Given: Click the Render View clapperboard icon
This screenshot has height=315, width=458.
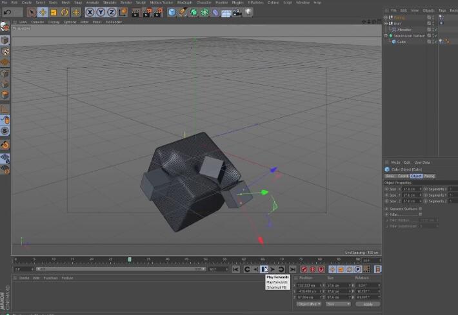Looking at the screenshot, I should tap(135, 12).
